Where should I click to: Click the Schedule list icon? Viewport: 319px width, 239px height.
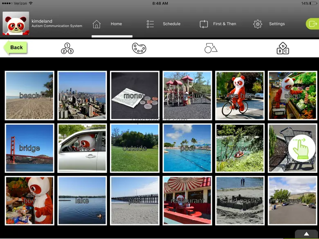(150, 24)
